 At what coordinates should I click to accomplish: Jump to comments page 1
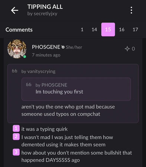(82, 30)
